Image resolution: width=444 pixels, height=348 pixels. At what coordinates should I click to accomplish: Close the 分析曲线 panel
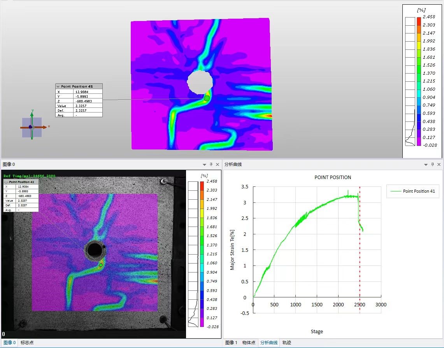(x=439, y=165)
